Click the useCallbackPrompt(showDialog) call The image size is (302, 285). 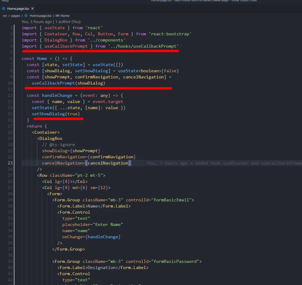point(68,83)
